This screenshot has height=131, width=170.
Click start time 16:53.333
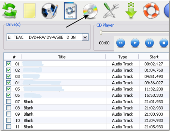tap(154, 95)
